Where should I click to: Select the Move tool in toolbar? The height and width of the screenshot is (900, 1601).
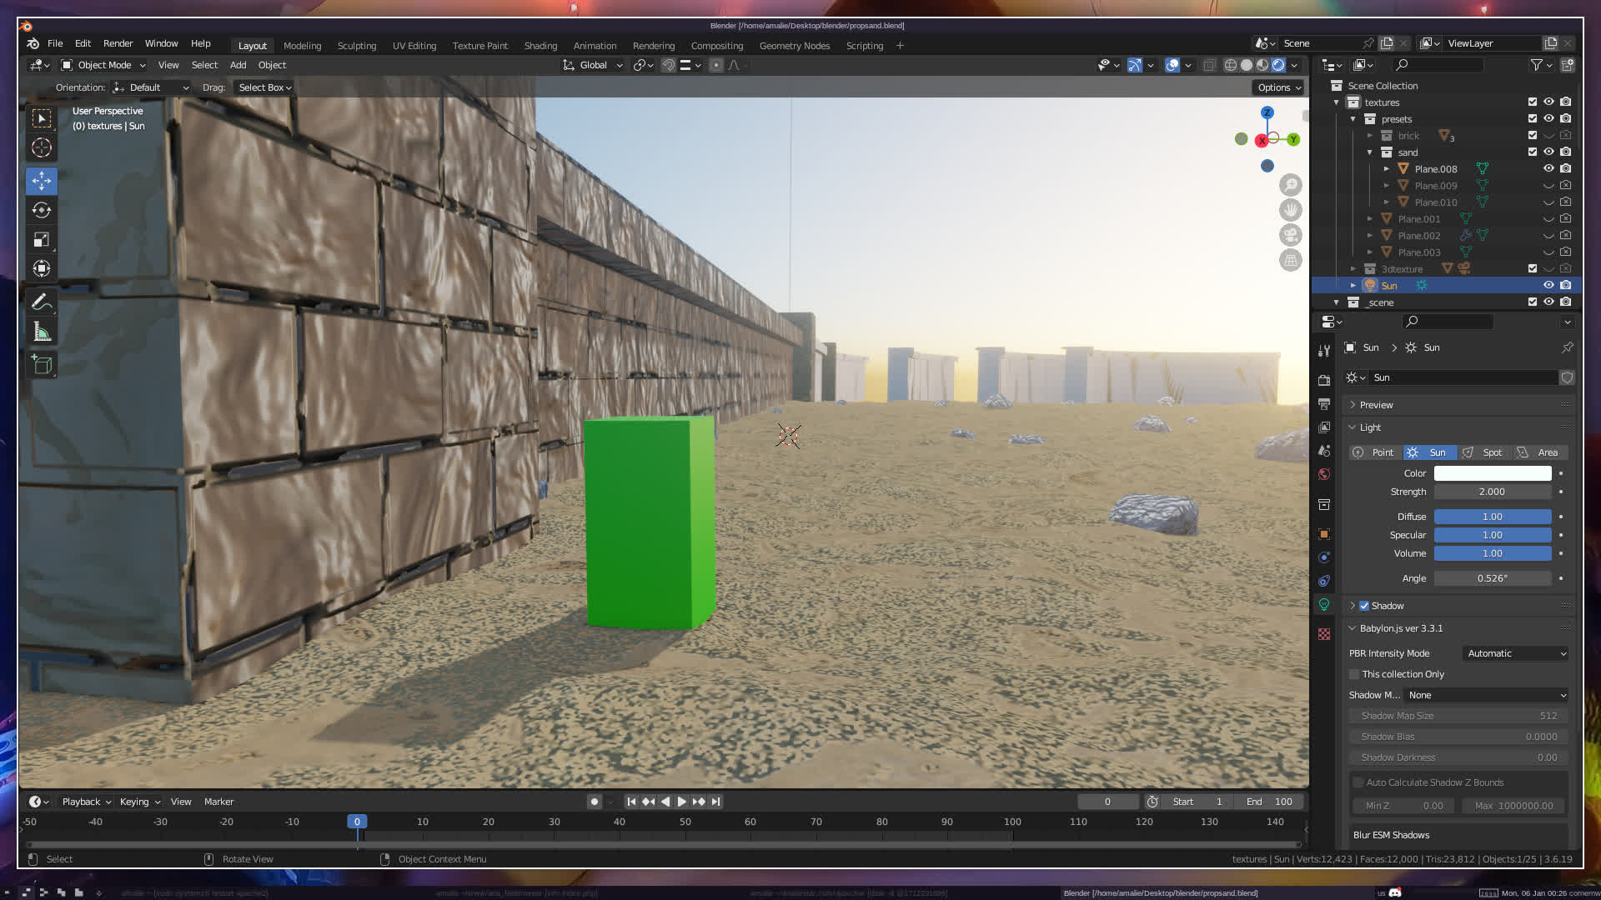[42, 181]
